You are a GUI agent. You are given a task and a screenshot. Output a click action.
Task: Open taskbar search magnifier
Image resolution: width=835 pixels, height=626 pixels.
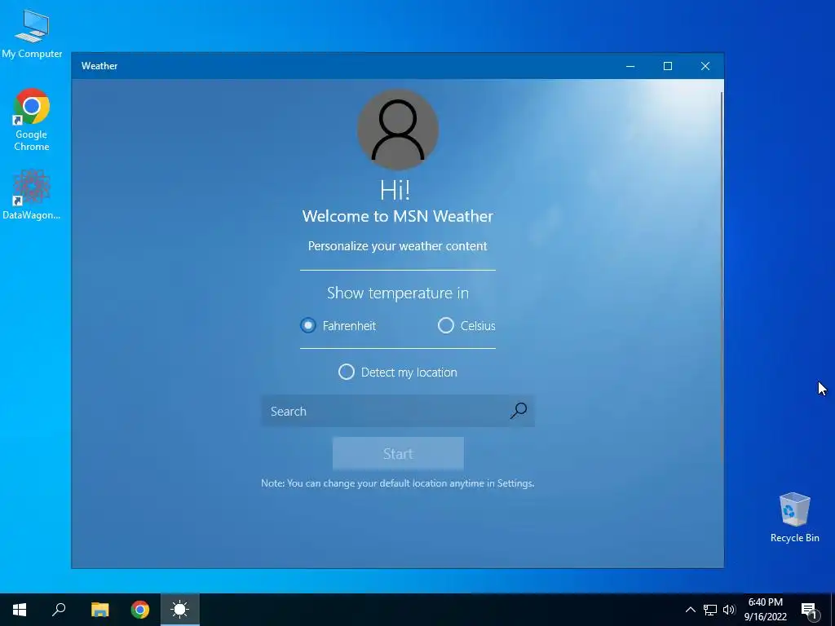(59, 610)
